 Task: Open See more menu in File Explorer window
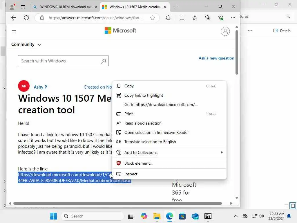[250, 31]
